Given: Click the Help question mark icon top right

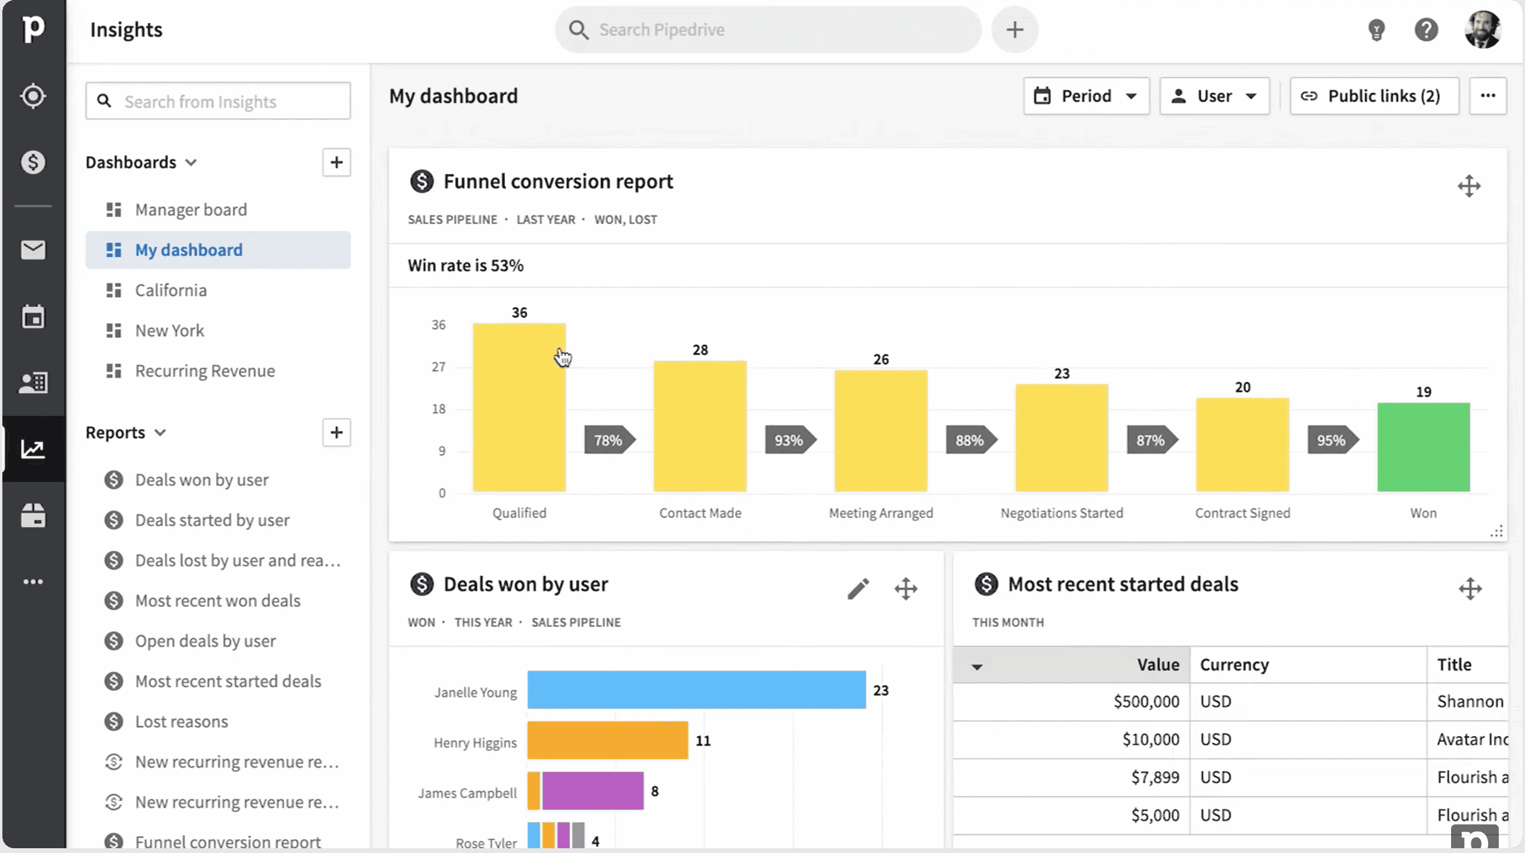Looking at the screenshot, I should pos(1425,29).
